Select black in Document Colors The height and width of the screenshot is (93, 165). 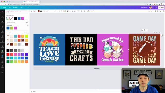[x=15, y=18]
